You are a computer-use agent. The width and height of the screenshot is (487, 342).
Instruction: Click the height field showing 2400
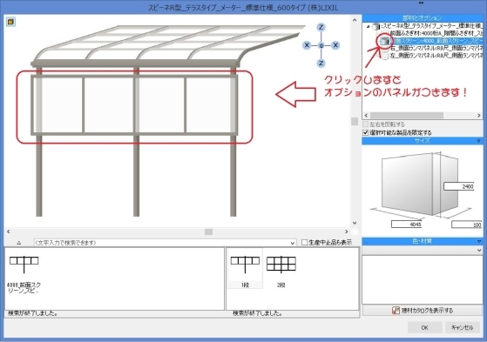pos(459,186)
